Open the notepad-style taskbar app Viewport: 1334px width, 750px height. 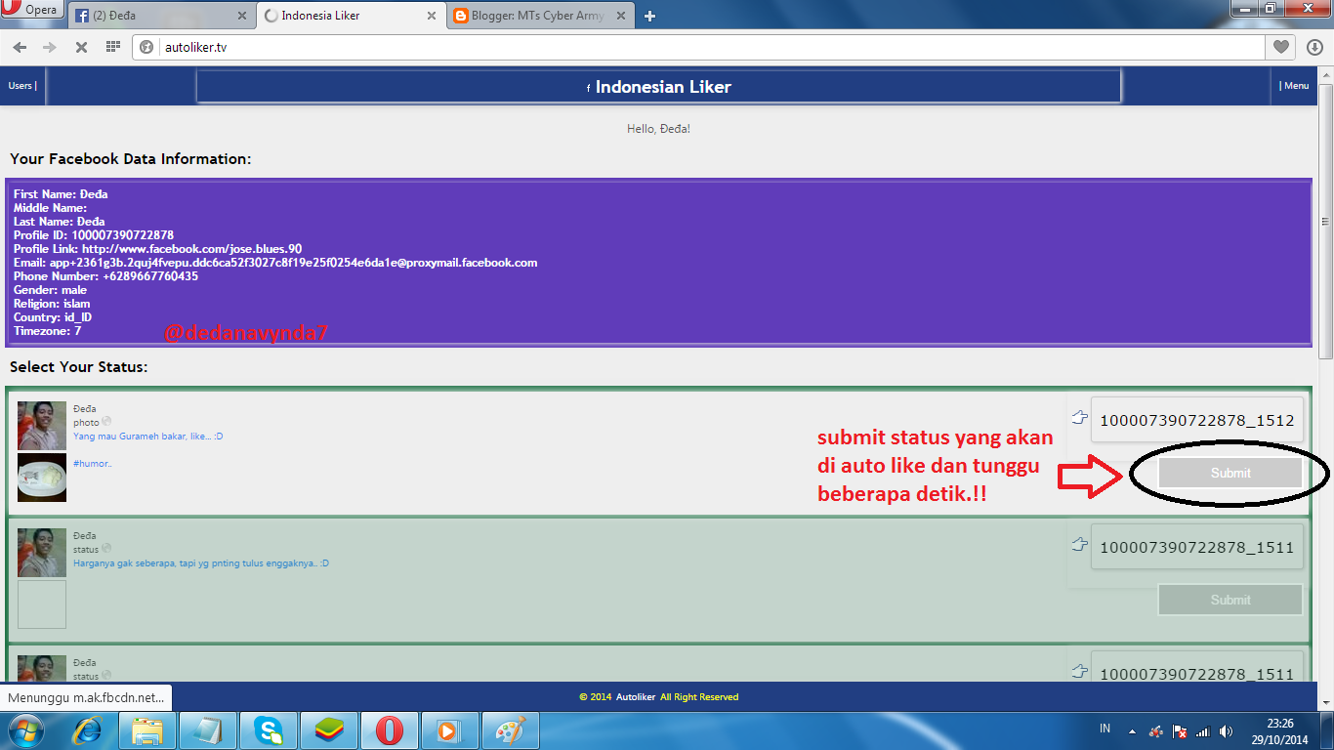pos(208,730)
